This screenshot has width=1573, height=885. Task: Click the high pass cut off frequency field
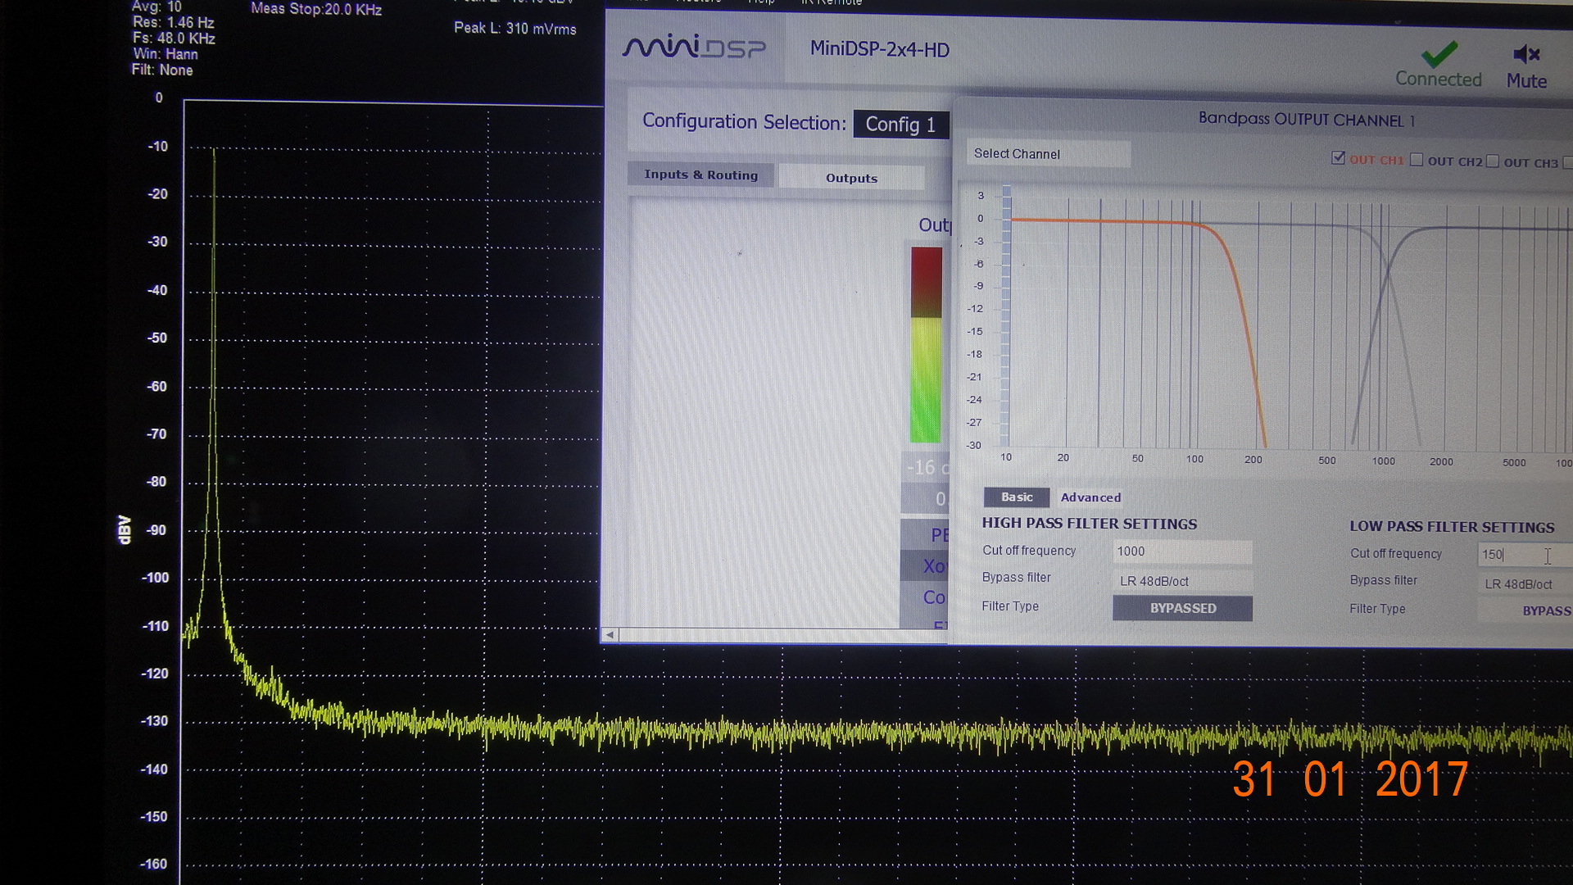(x=1182, y=551)
